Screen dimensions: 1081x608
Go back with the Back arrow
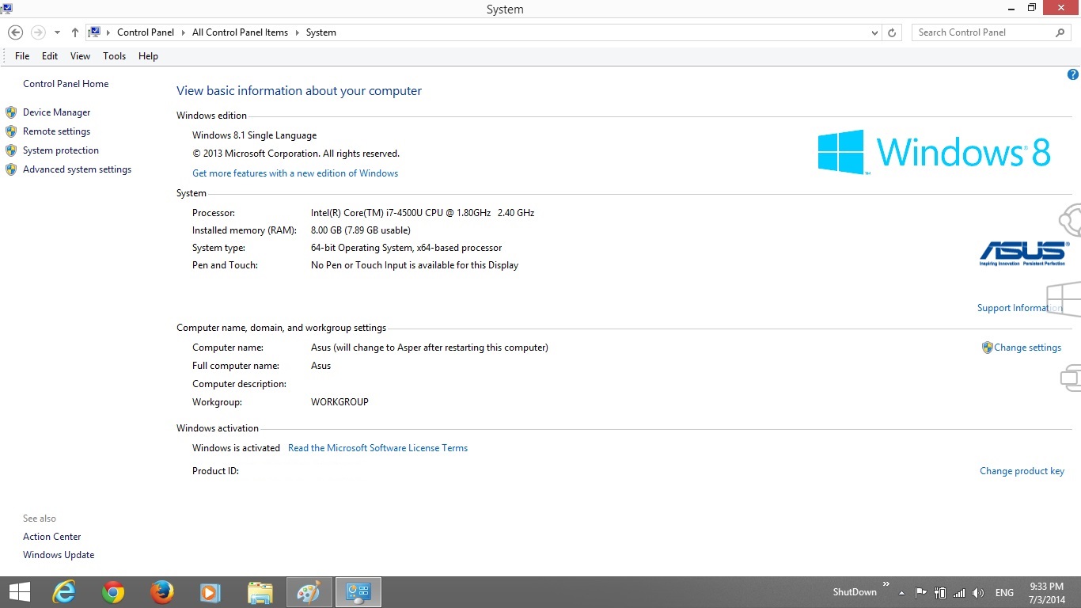pyautogui.click(x=15, y=32)
